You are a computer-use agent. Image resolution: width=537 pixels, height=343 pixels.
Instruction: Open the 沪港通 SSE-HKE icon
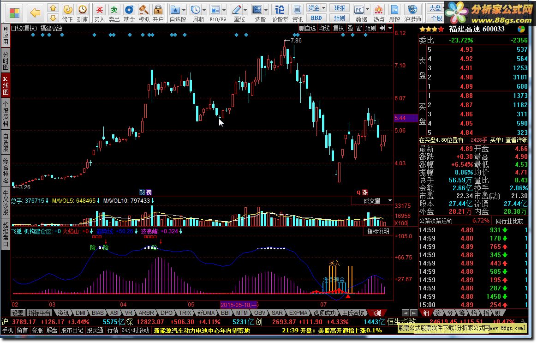[x=413, y=13]
